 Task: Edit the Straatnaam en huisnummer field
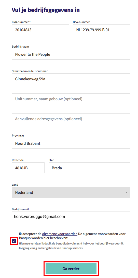[71, 79]
